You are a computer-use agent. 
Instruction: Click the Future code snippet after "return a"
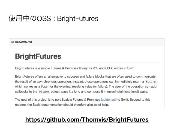151,82
